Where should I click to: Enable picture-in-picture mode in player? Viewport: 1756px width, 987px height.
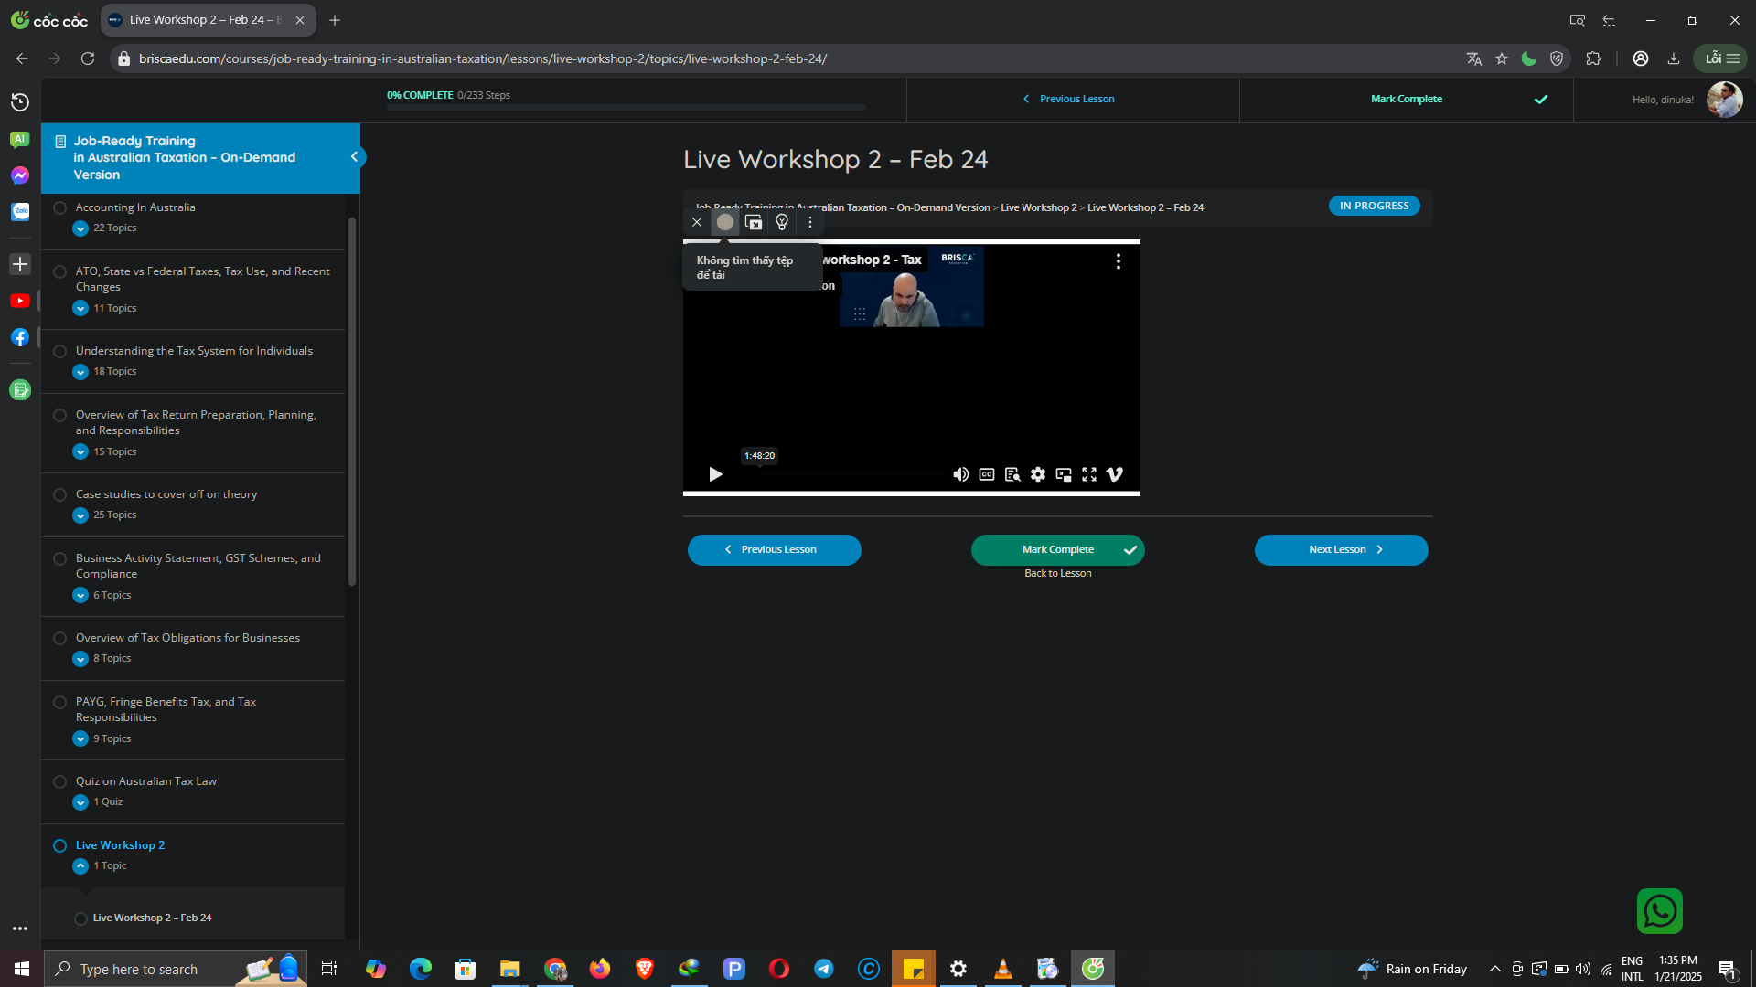click(x=1063, y=474)
